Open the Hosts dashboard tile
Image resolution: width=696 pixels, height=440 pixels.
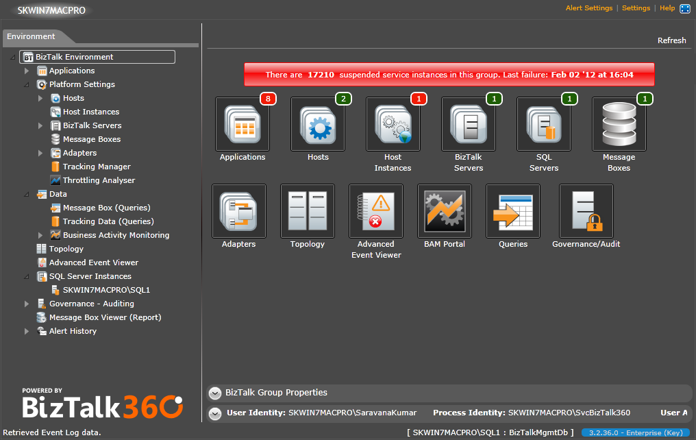coord(318,124)
